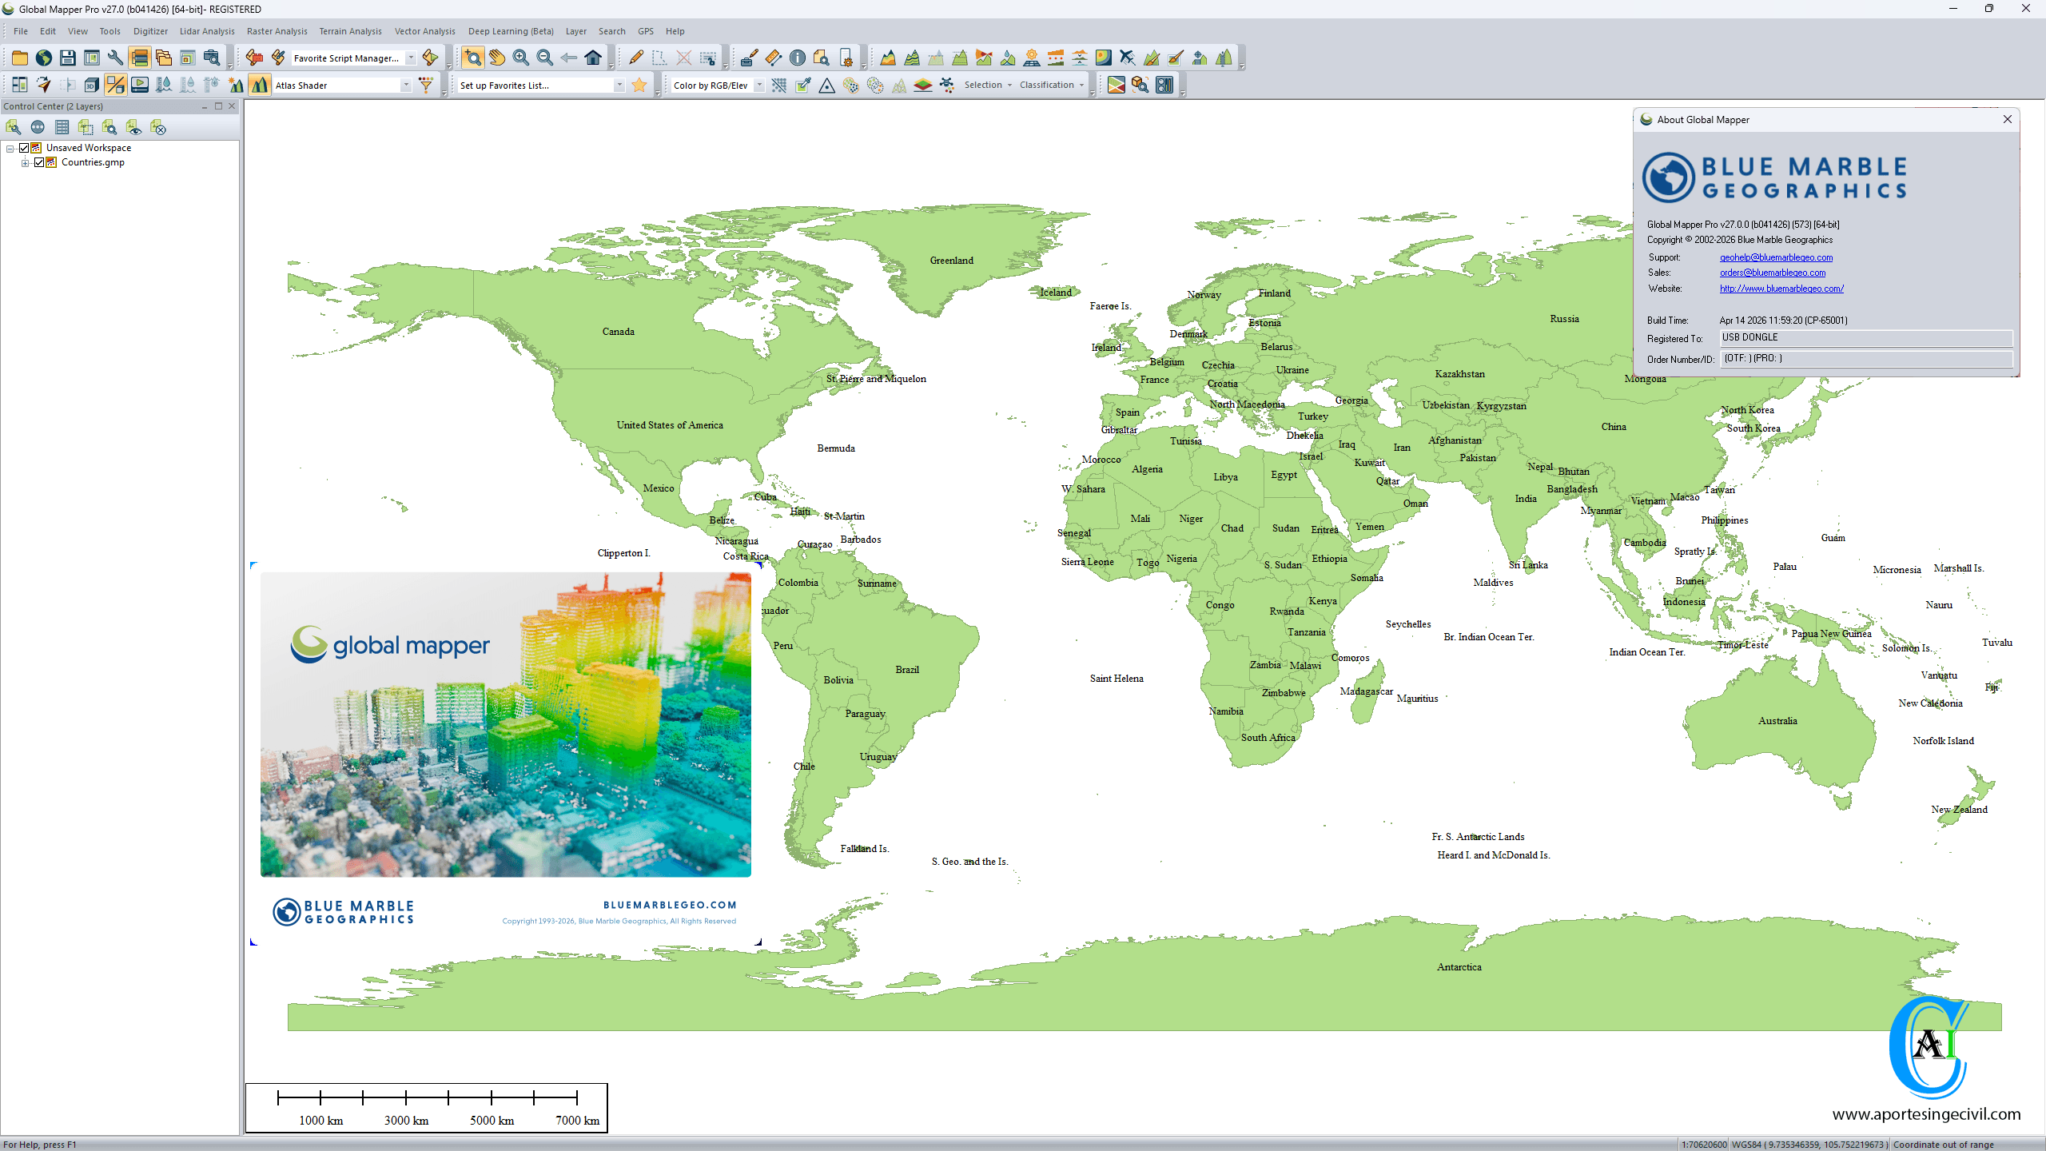Screen dimensions: 2046x1151
Task: Click the Registered To text field
Action: coord(1865,338)
